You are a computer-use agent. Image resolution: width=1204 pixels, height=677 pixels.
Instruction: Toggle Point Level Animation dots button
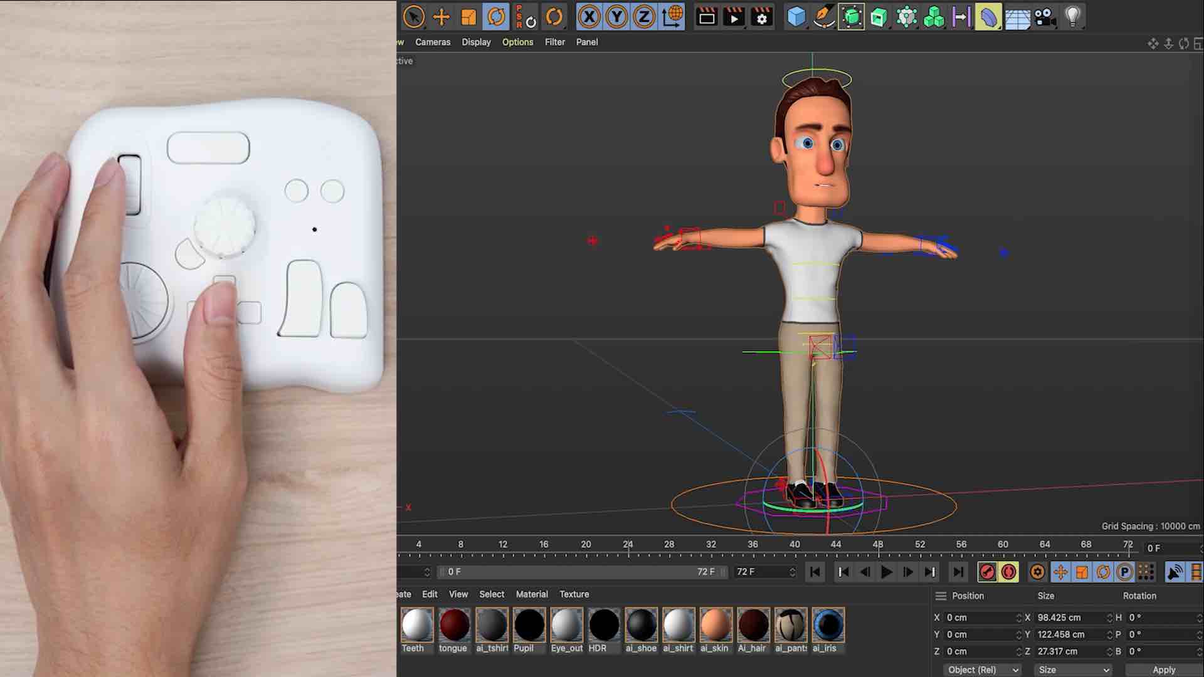pos(1146,572)
